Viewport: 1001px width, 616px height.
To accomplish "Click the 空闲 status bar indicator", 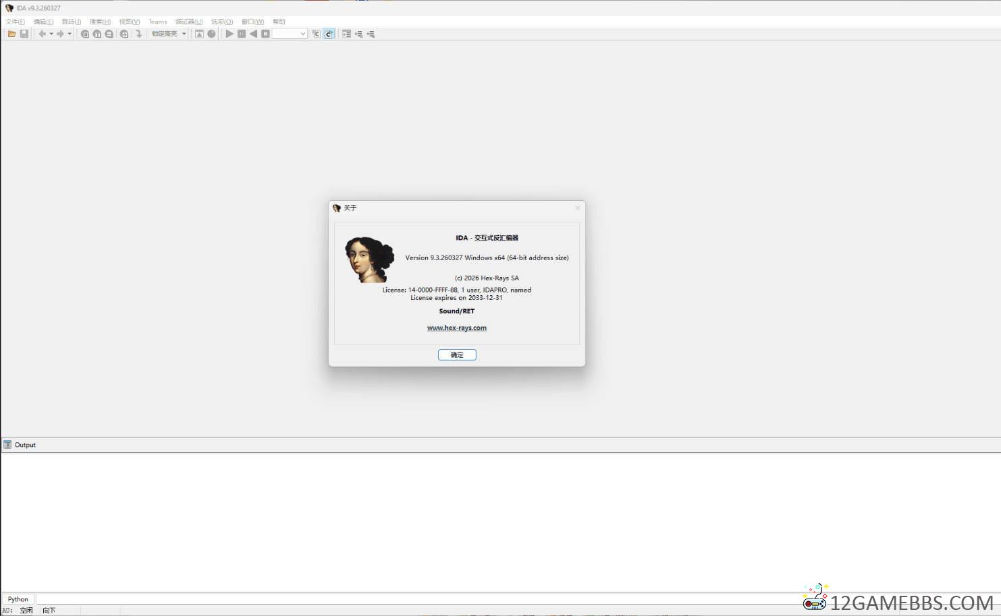I will (26, 611).
